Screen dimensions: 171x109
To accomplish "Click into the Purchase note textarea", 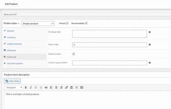I will pos(110,34).
